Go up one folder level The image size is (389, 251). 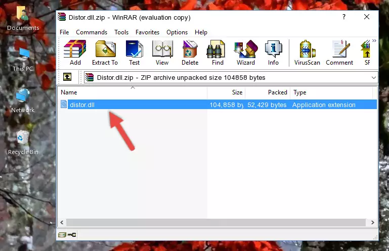pos(67,77)
